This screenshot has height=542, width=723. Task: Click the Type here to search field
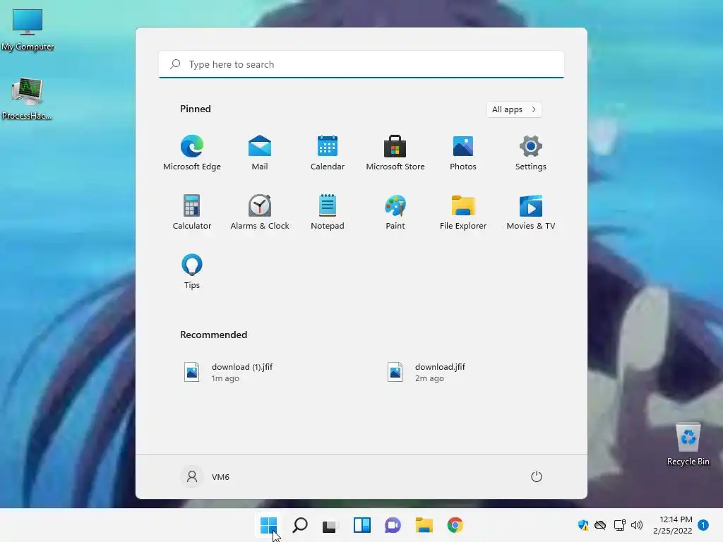pyautogui.click(x=361, y=64)
